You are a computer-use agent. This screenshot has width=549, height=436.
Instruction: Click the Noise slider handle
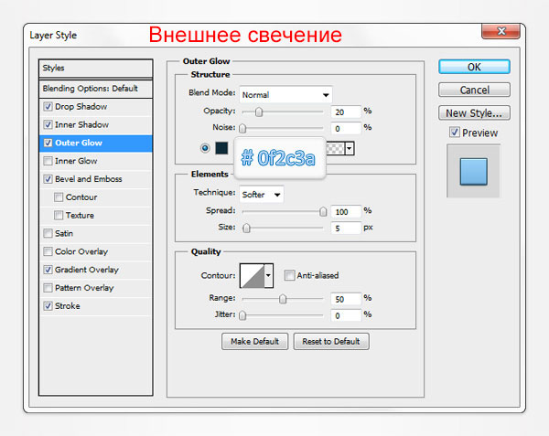[242, 128]
